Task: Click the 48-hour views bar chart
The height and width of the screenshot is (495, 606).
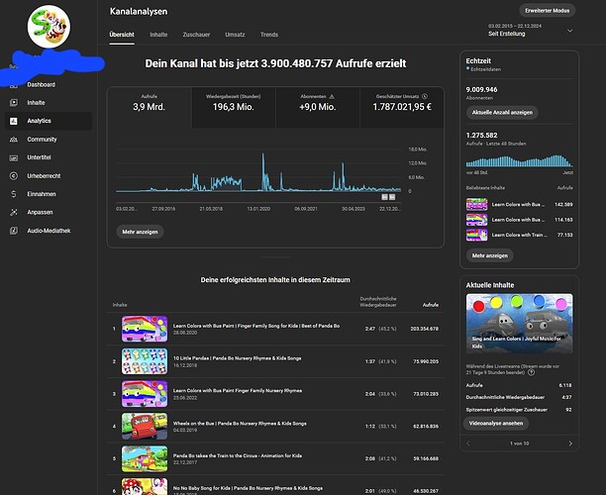Action: point(520,160)
